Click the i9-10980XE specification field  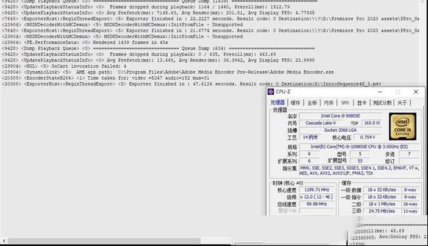point(359,146)
